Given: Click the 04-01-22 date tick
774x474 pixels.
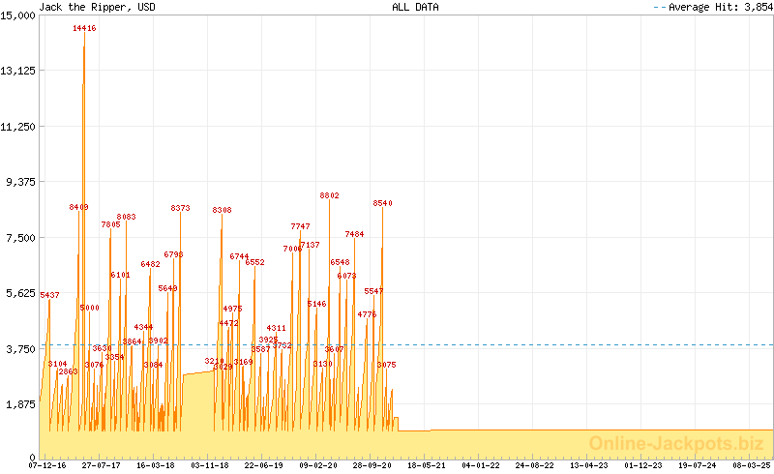Looking at the screenshot, I should point(481,465).
